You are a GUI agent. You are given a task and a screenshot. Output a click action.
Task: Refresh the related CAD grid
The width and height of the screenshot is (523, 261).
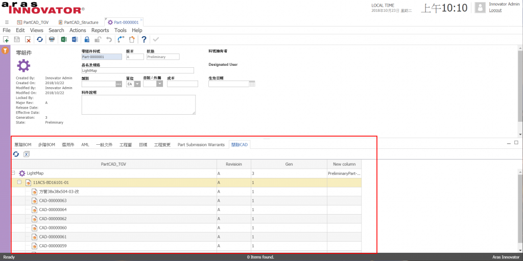pos(16,154)
